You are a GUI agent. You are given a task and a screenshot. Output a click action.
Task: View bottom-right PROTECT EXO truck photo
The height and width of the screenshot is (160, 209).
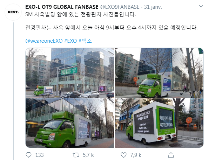tap(159, 123)
